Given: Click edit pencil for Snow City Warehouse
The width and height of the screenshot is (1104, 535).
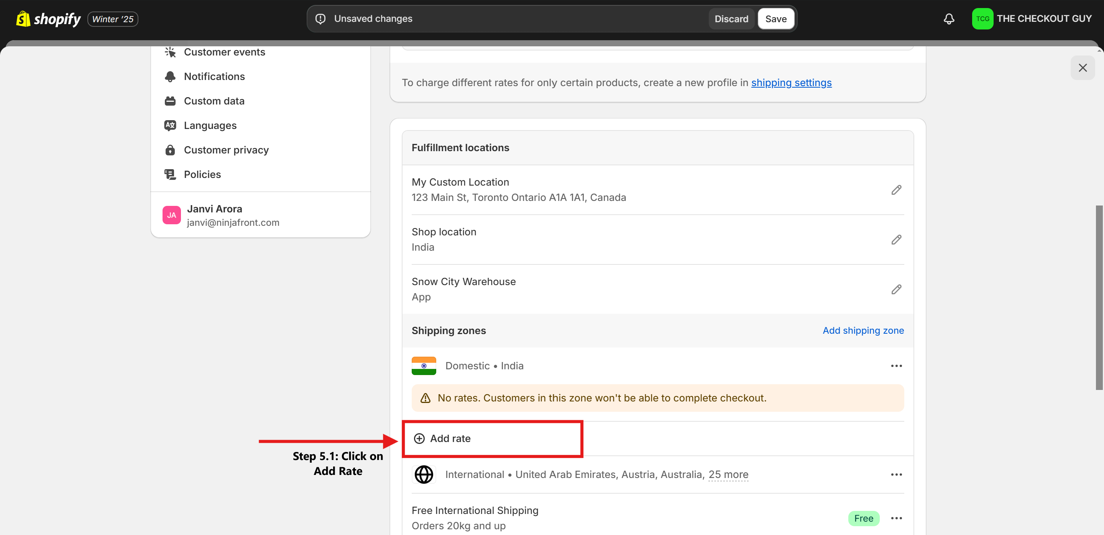Looking at the screenshot, I should (896, 289).
